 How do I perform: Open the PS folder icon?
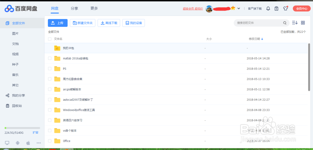(x=57, y=69)
